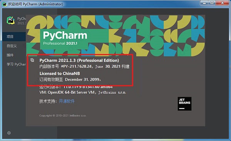Open the settings gear at the bottom left
This screenshot has height=141, width=231.
[x=9, y=133]
